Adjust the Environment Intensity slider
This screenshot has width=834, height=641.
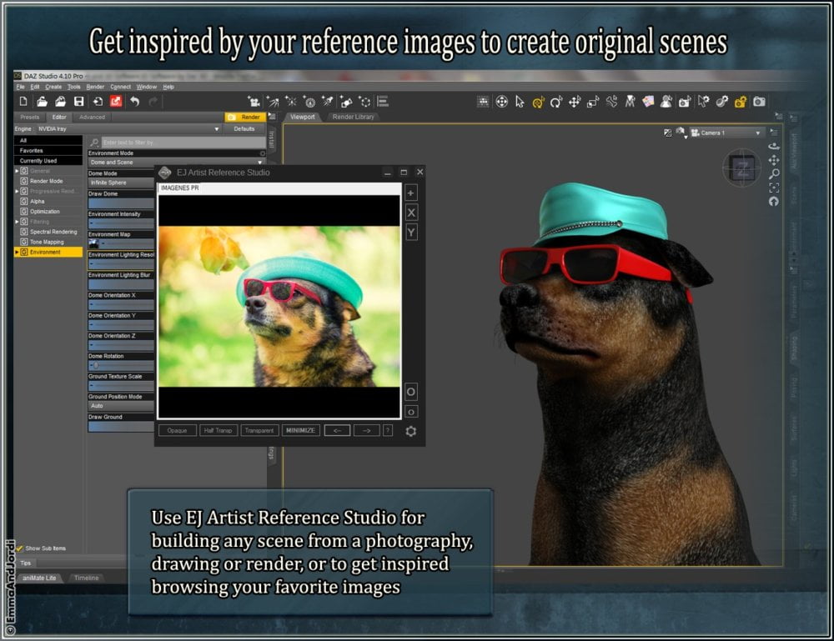coord(121,223)
